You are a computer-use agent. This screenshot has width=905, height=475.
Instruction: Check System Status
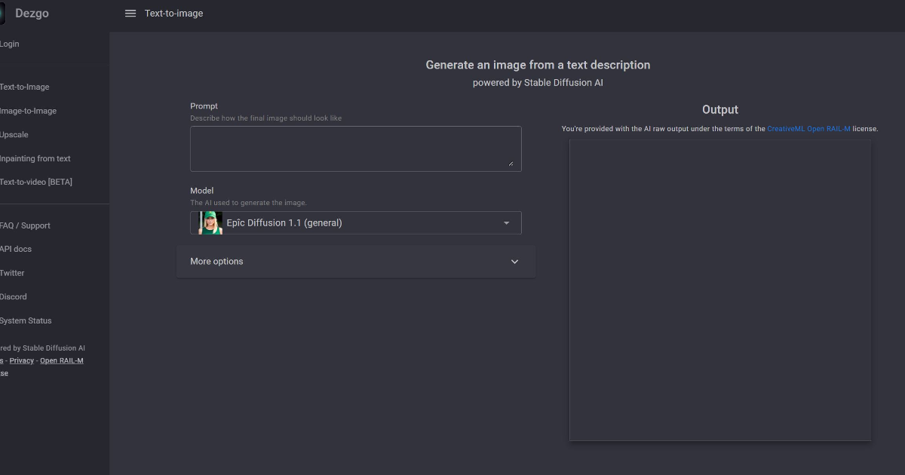click(26, 320)
